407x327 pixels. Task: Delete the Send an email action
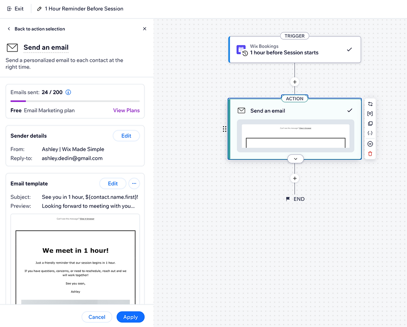pyautogui.click(x=370, y=154)
